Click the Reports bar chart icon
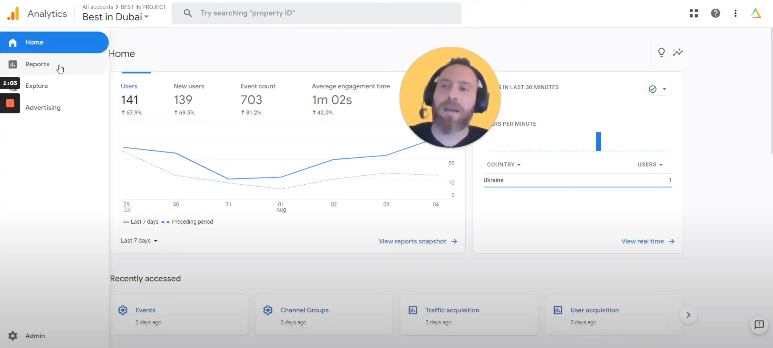This screenshot has width=773, height=348. [x=13, y=64]
